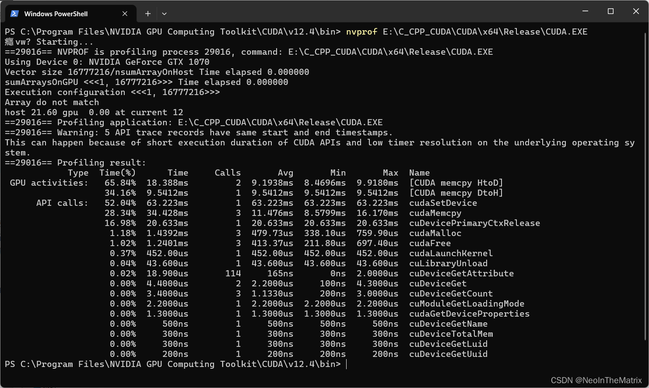Click the 'API calls:' label
This screenshot has width=649, height=388.
pos(62,203)
